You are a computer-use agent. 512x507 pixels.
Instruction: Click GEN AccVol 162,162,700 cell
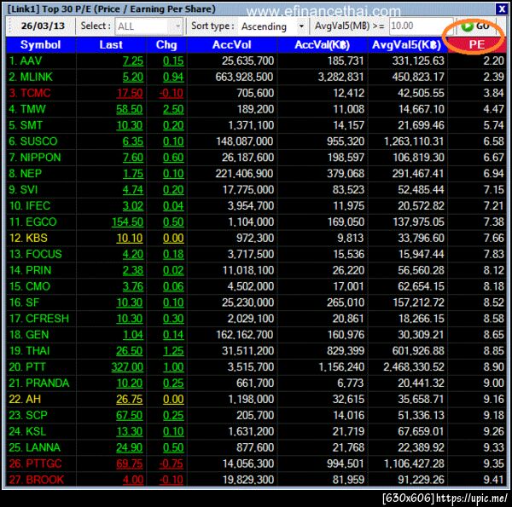coord(245,335)
